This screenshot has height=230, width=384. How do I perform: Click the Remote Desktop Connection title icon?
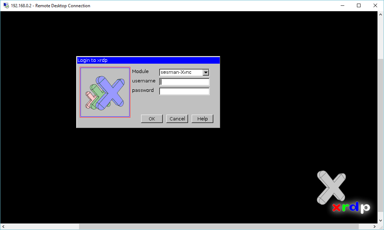6,6
